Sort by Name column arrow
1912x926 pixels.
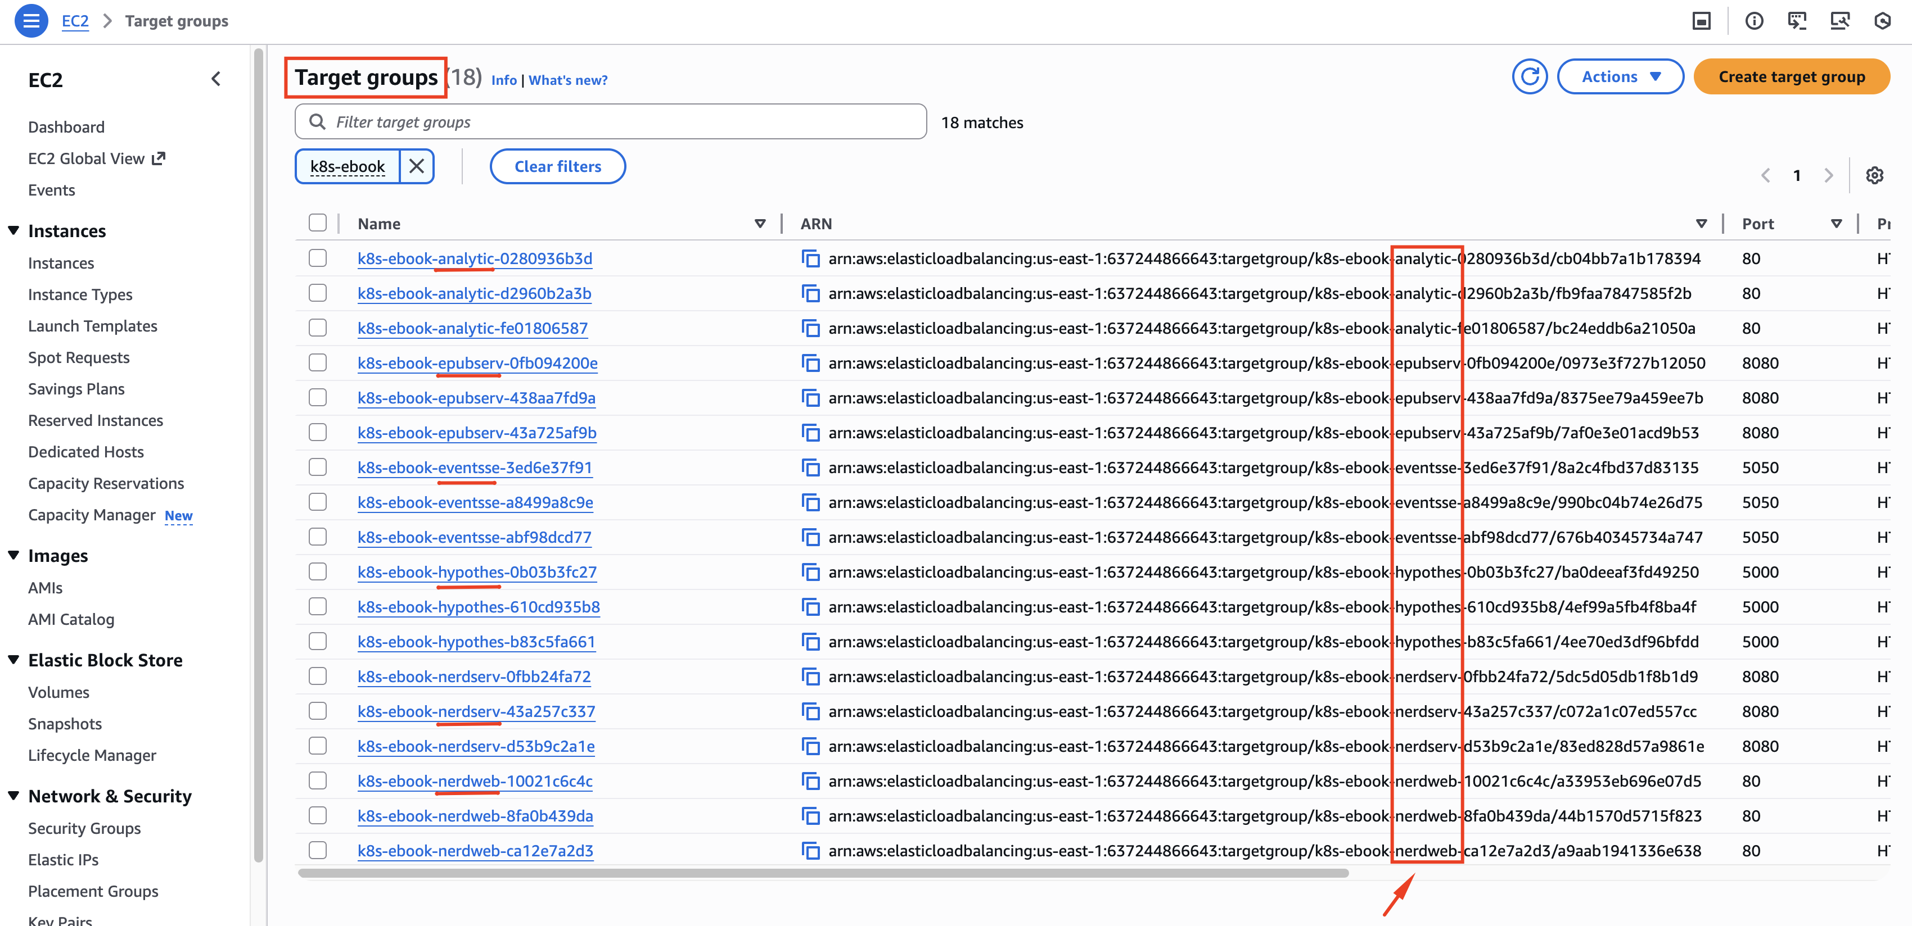tap(759, 224)
